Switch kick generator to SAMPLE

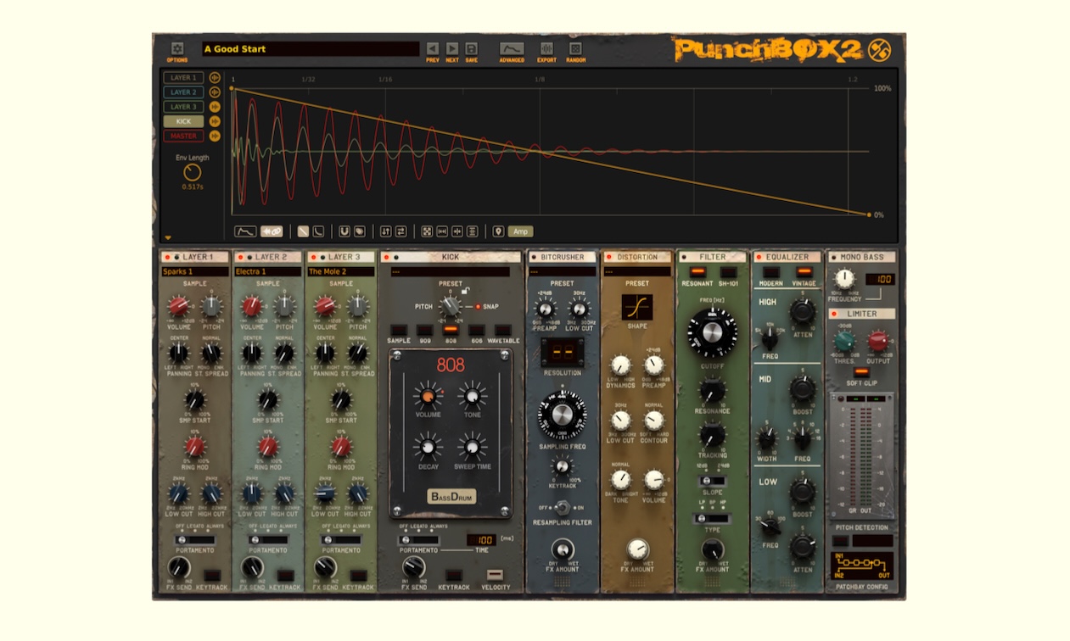tap(398, 330)
